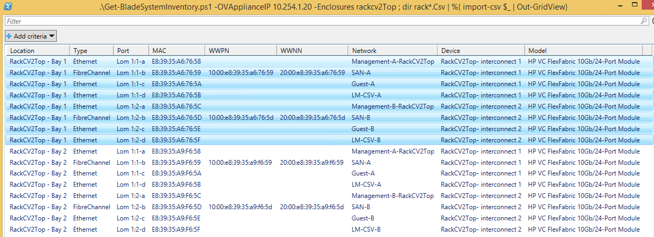The width and height of the screenshot is (654, 237).
Task: Click RackCV2Top - Bay 2 location in Lom 1:2-c row
Action: (38, 218)
